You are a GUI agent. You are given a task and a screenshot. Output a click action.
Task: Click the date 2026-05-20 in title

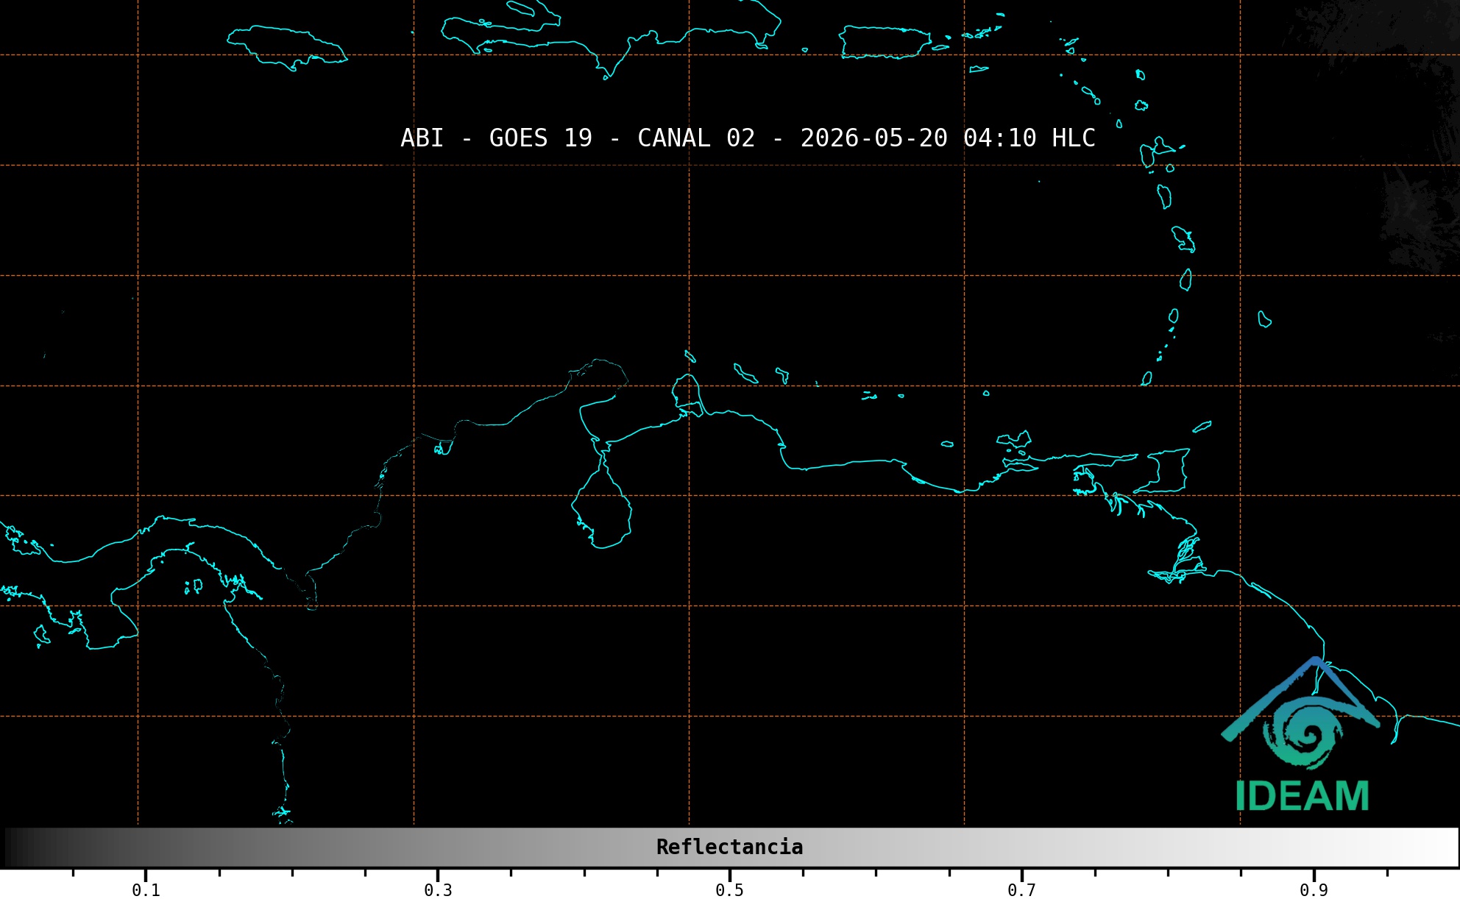coord(874,138)
